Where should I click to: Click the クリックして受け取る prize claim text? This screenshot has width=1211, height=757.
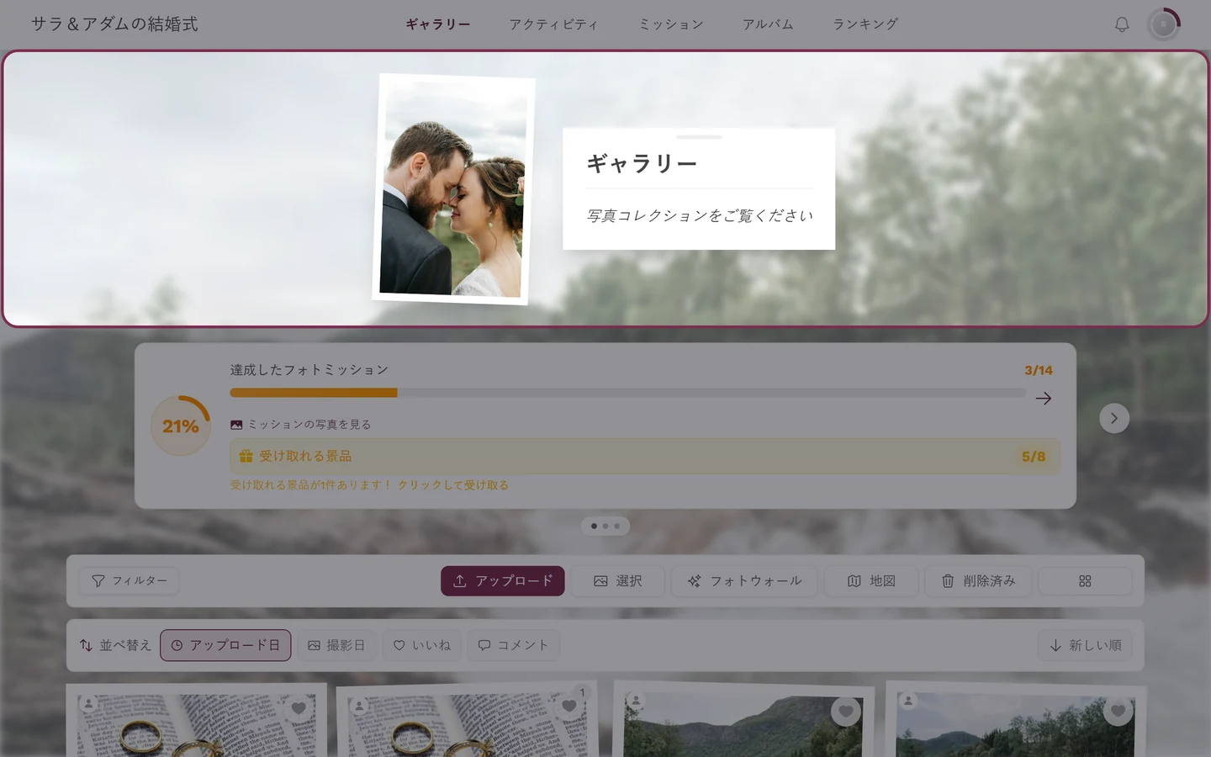453,485
